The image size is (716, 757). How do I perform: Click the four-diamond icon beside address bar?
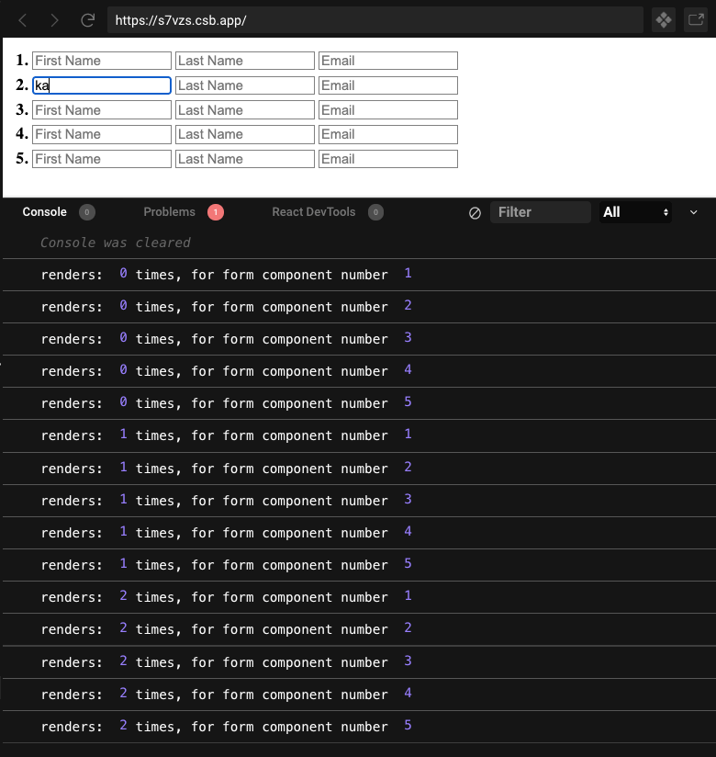pyautogui.click(x=664, y=20)
